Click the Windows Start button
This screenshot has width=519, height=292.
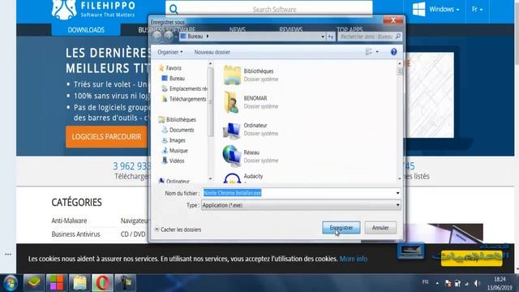[x=11, y=283]
